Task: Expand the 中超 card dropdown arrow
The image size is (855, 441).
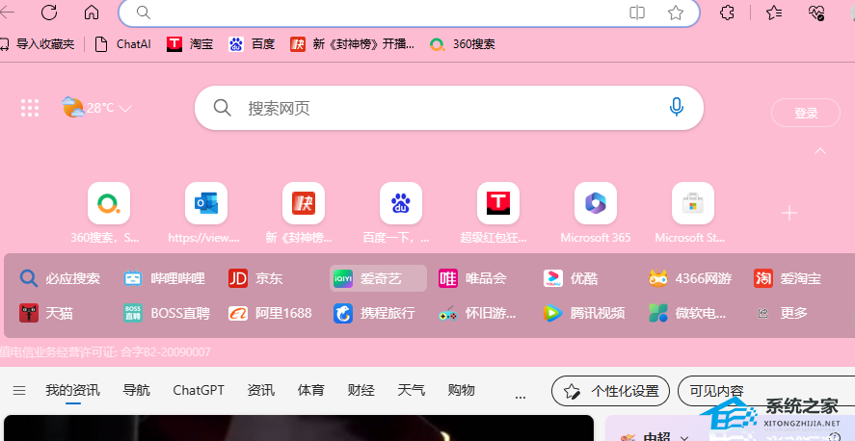Action: [684, 437]
